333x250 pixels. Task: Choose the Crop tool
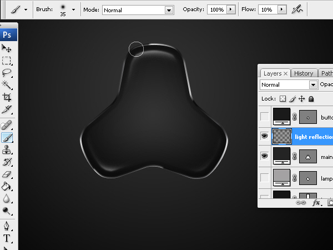(7, 97)
